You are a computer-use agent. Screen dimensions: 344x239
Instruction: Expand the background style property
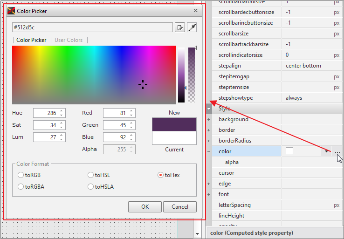[209, 120]
